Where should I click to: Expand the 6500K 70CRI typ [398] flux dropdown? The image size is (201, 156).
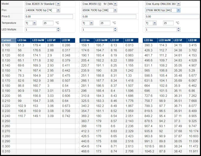(115, 10)
